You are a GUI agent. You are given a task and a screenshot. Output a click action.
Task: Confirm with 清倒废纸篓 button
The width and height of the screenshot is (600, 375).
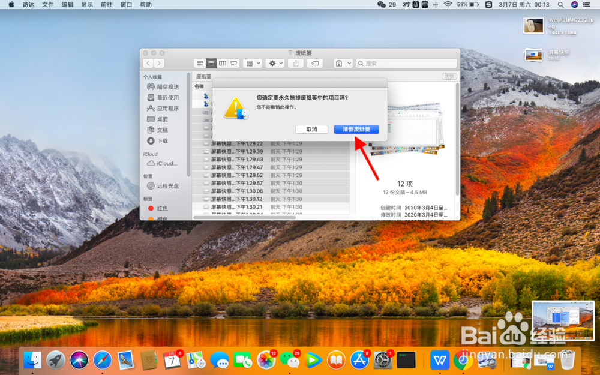(356, 130)
